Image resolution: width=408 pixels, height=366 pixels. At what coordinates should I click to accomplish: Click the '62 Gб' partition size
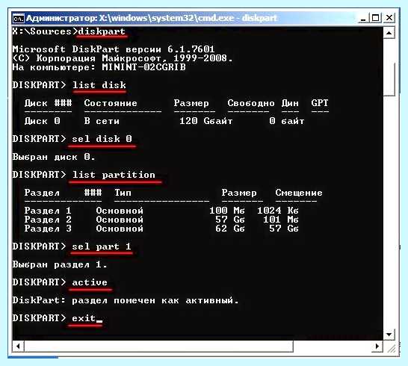(x=230, y=229)
